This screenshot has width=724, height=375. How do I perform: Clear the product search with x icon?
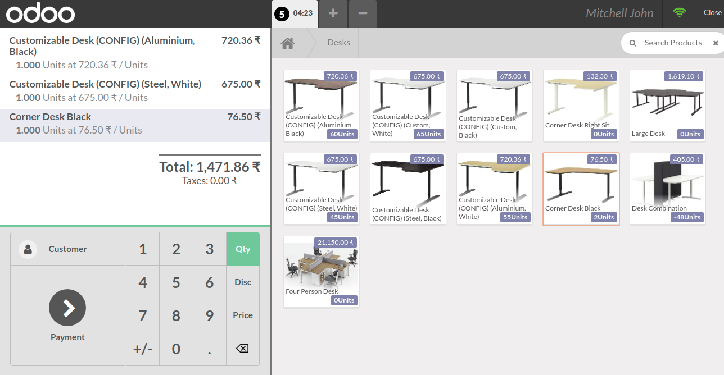click(716, 43)
